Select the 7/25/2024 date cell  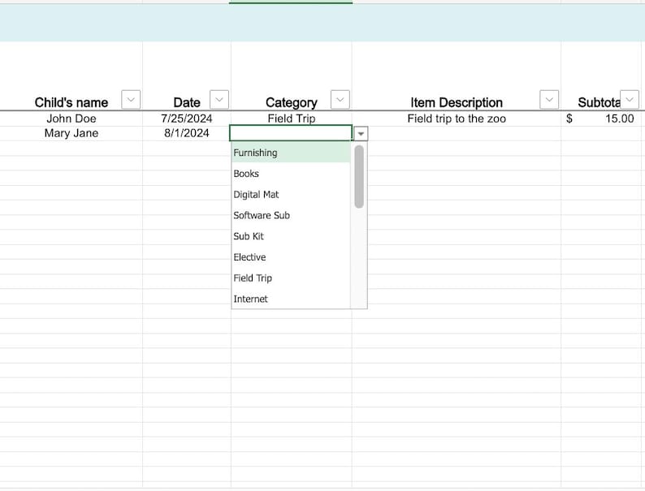point(187,118)
